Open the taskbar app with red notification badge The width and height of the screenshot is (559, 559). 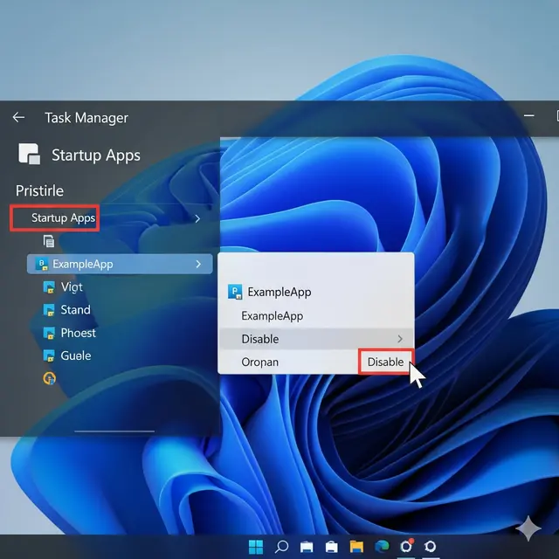(x=406, y=546)
